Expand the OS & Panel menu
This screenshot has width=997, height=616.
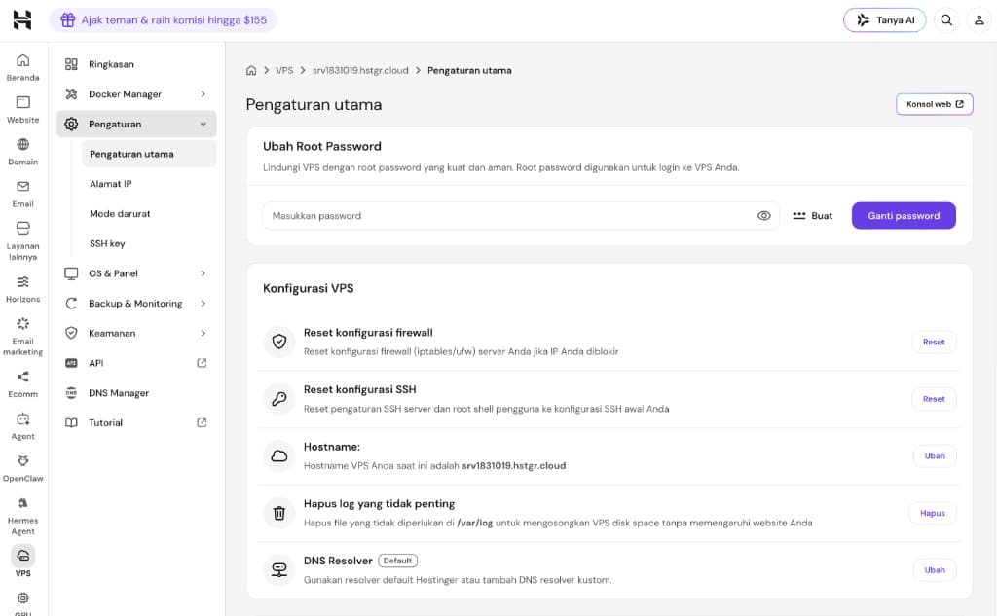pos(136,273)
